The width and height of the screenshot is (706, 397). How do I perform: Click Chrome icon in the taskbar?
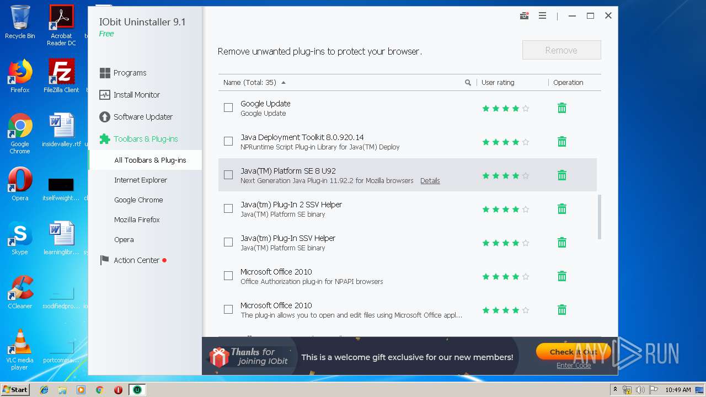coord(99,390)
